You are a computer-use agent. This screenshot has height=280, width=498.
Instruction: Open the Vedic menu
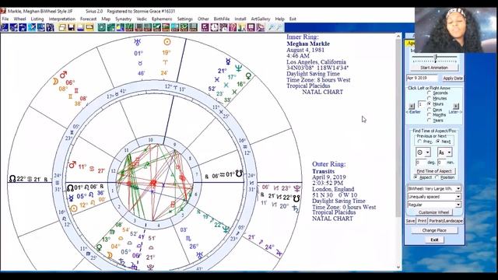tap(142, 19)
